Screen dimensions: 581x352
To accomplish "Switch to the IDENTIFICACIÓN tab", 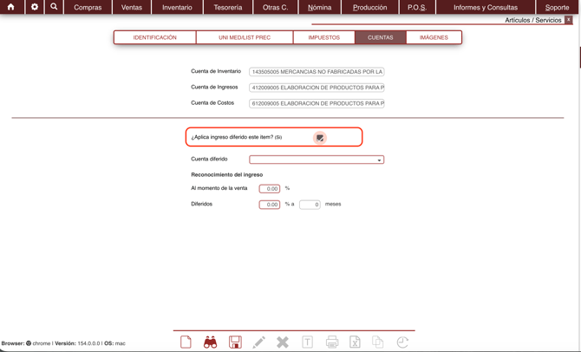I will tap(155, 37).
